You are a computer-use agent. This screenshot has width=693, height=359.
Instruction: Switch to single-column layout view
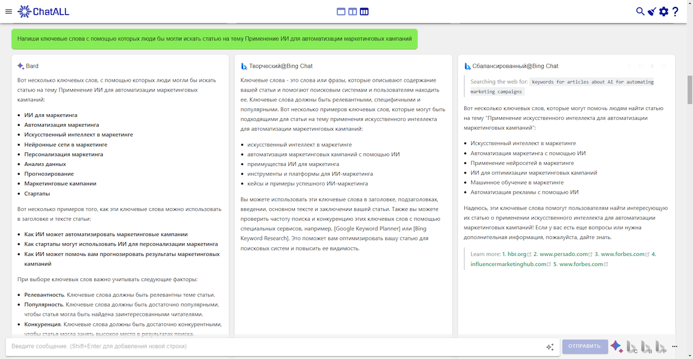(341, 12)
